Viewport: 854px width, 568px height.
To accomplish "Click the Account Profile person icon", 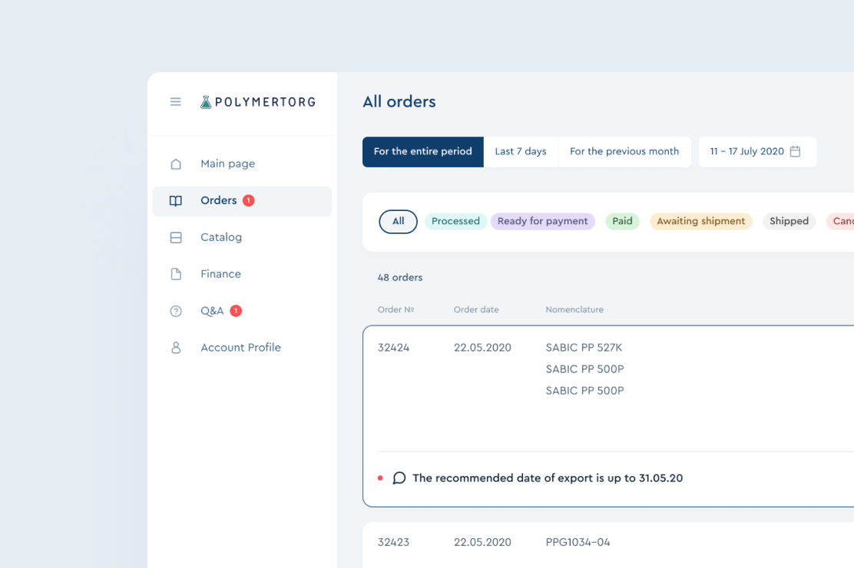I will (x=176, y=348).
